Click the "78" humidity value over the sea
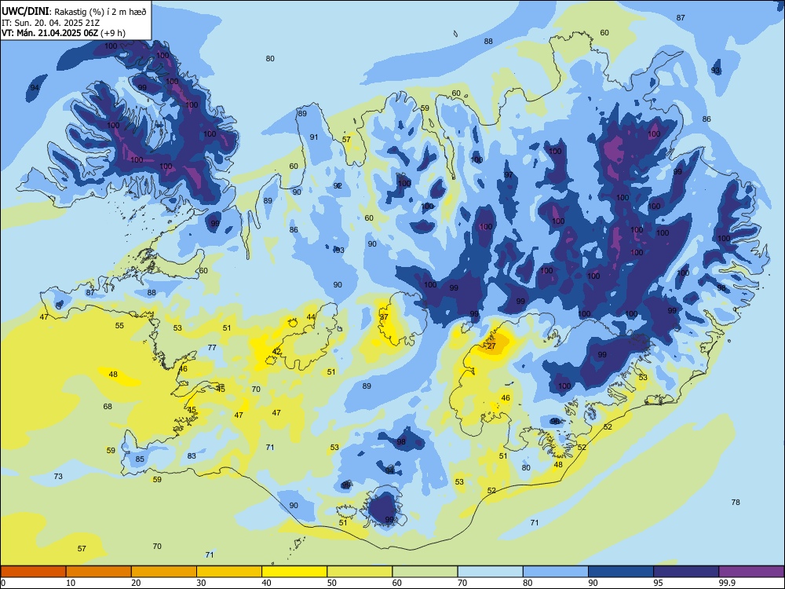The image size is (785, 589). [736, 502]
